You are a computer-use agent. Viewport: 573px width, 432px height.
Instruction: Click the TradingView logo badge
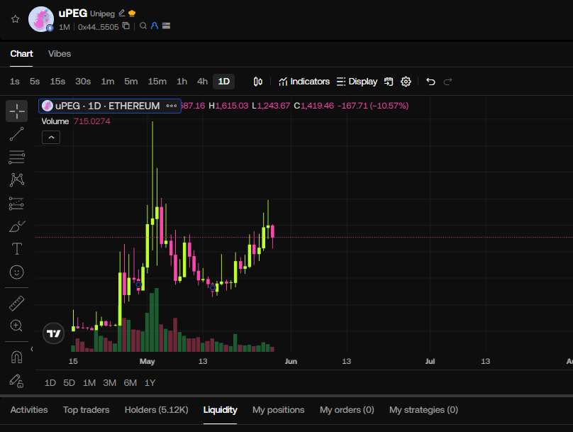point(54,333)
